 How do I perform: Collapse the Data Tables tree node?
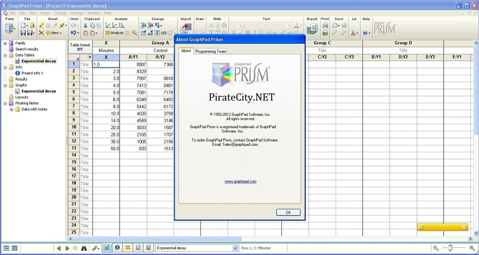click(x=5, y=55)
